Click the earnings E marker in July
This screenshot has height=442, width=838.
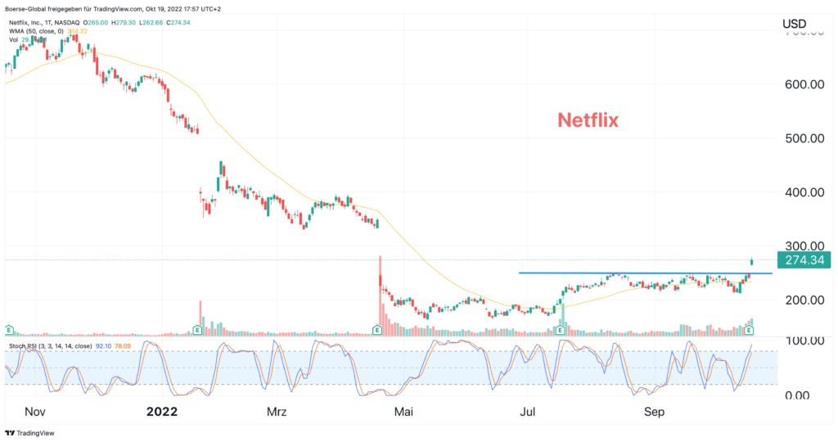(560, 330)
